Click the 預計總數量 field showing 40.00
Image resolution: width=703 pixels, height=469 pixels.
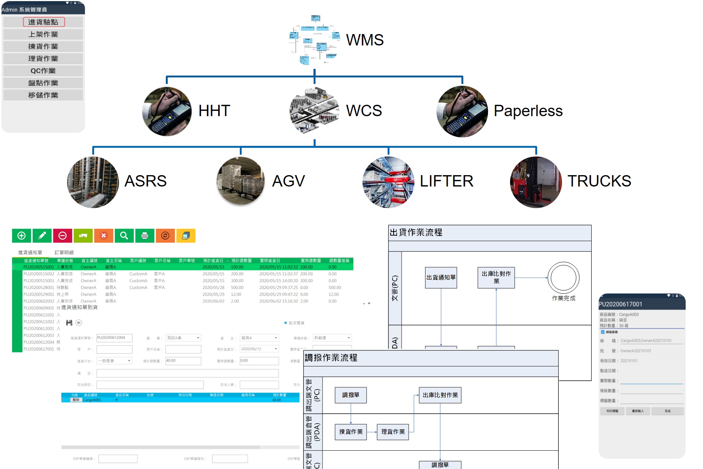tap(183, 361)
